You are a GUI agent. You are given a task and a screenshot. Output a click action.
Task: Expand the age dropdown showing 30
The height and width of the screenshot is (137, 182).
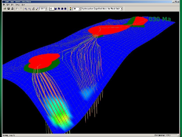point(80,9)
